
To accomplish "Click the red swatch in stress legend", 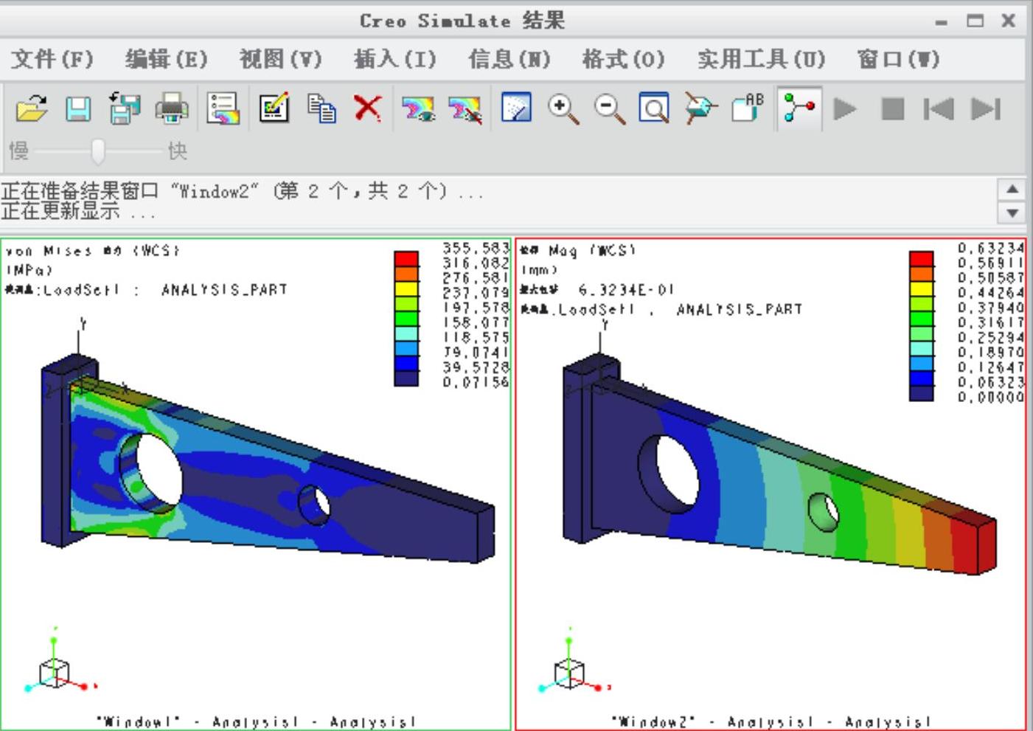I will tap(406, 259).
